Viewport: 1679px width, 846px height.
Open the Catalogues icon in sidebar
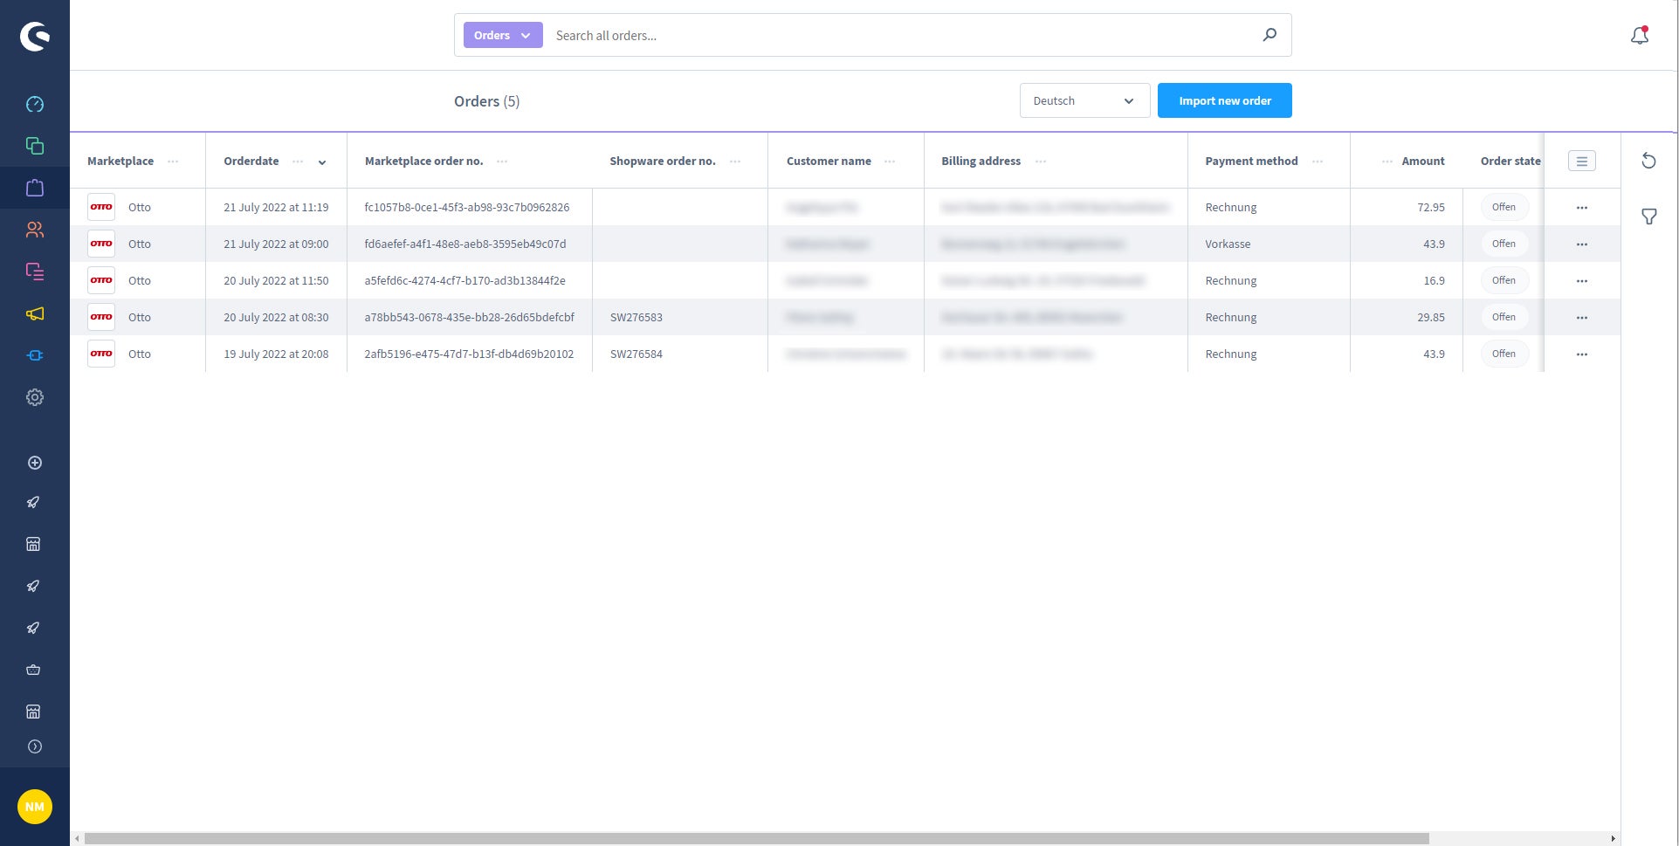[x=35, y=146]
